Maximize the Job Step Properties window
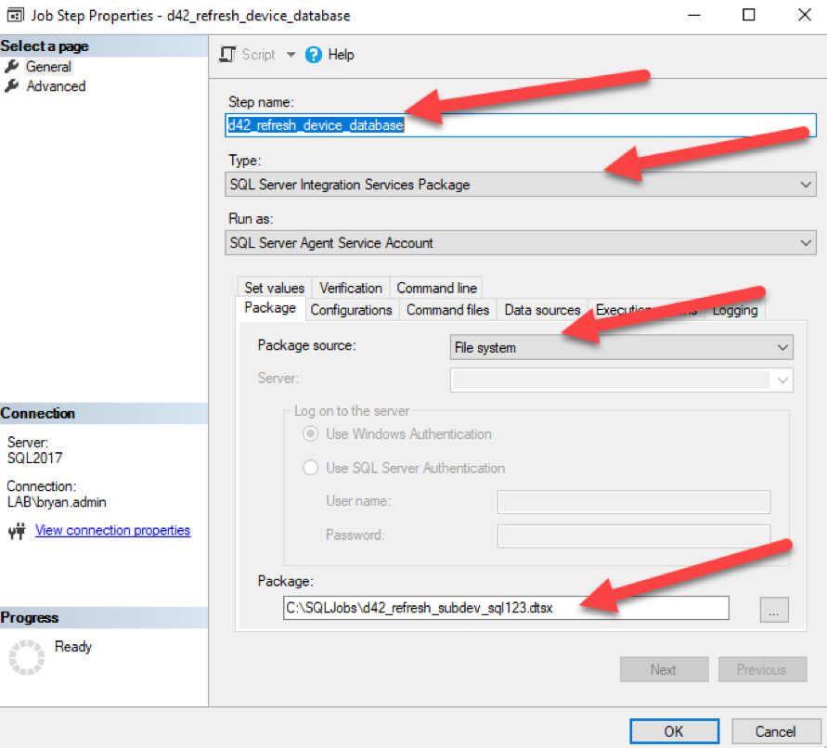Screen dimensions: 827x748 pyautogui.click(x=749, y=16)
